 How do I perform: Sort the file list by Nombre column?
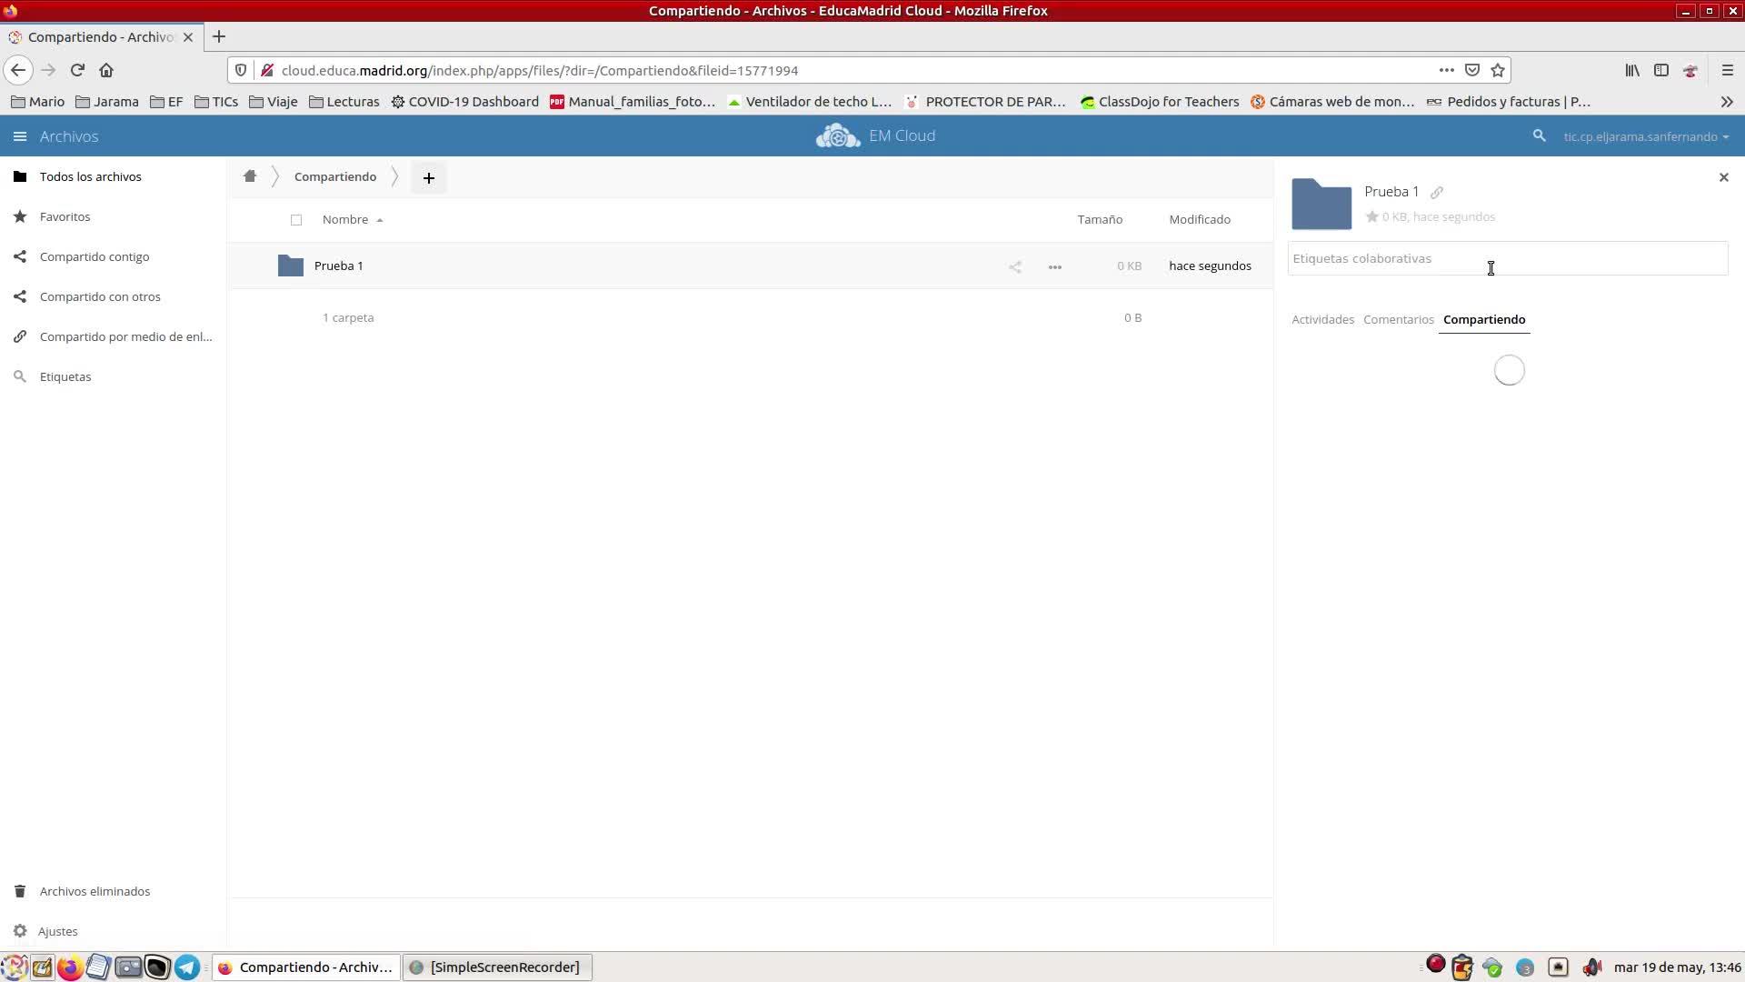[x=345, y=219]
